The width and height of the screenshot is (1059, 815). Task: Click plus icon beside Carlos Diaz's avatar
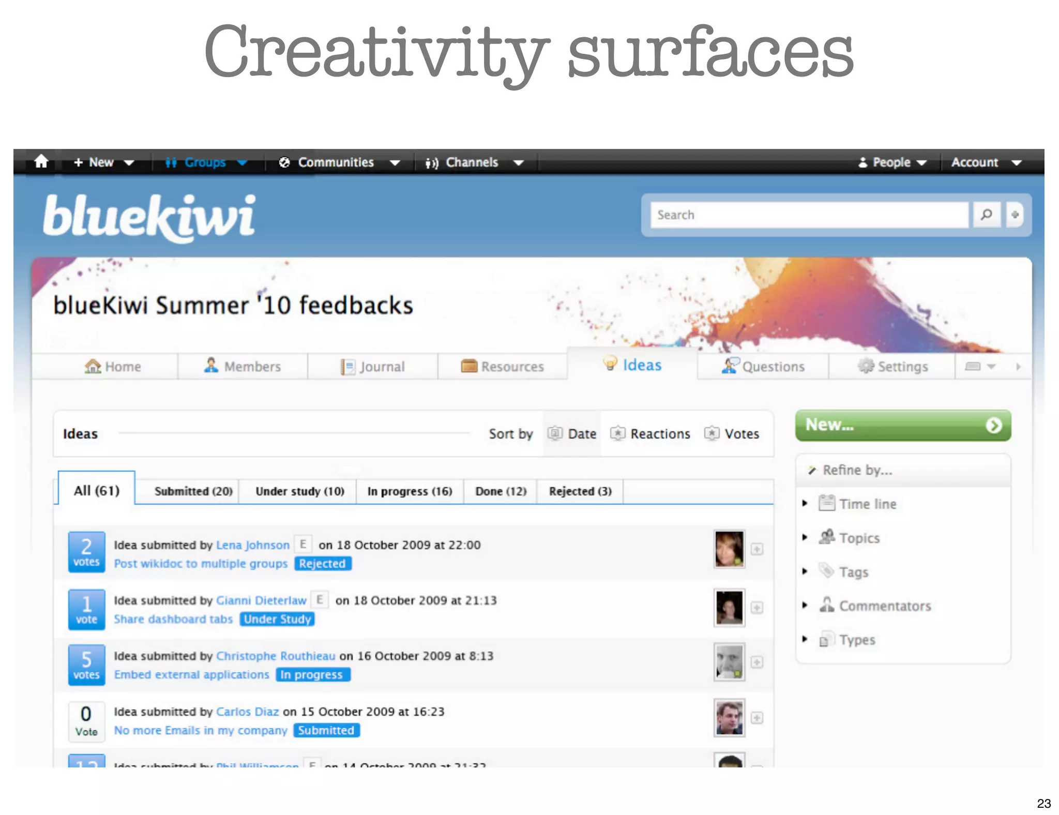(x=757, y=718)
